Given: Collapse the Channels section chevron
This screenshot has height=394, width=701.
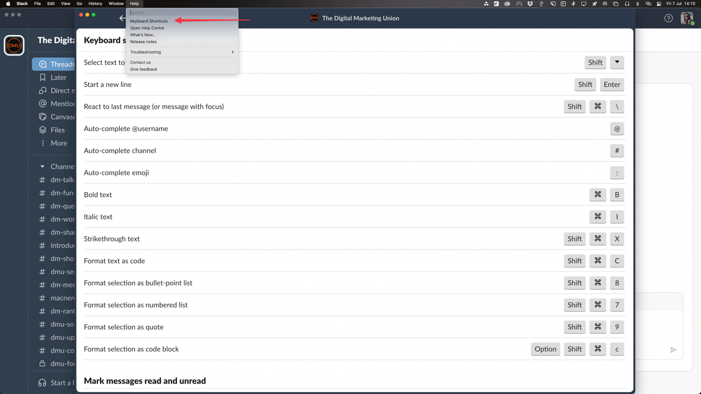Looking at the screenshot, I should (42, 166).
